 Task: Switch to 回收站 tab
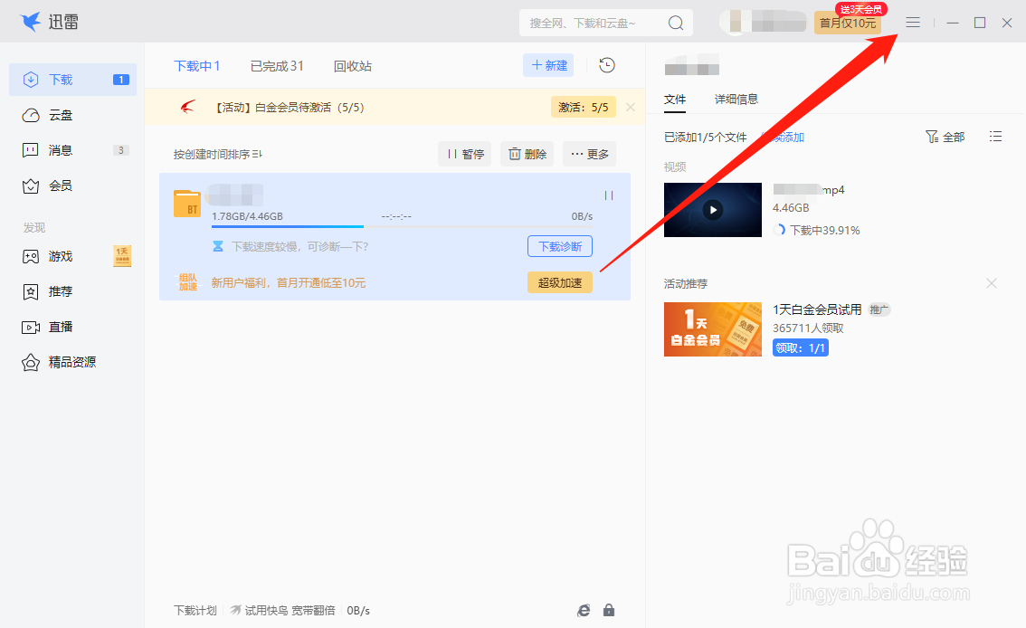click(x=353, y=66)
